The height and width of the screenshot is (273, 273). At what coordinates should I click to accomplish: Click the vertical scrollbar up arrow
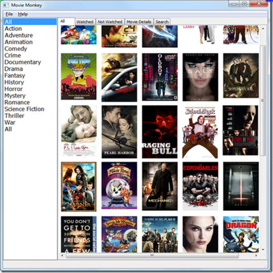[x=263, y=28]
